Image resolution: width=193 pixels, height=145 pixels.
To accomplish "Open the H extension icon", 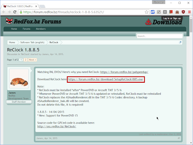I will pyautogui.click(x=165, y=12).
